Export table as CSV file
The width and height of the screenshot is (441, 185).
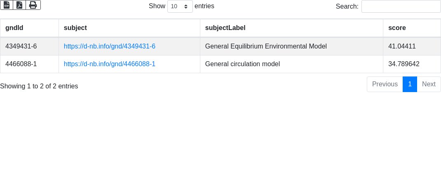click(7, 5)
